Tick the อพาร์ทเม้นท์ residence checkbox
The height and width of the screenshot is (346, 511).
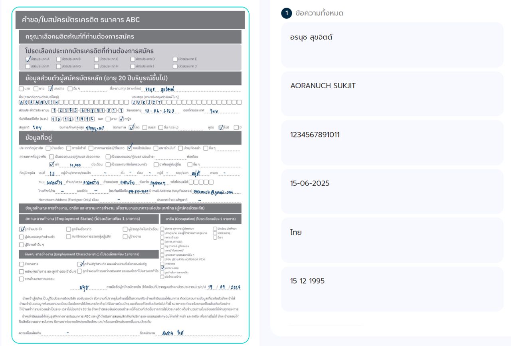[x=156, y=148]
